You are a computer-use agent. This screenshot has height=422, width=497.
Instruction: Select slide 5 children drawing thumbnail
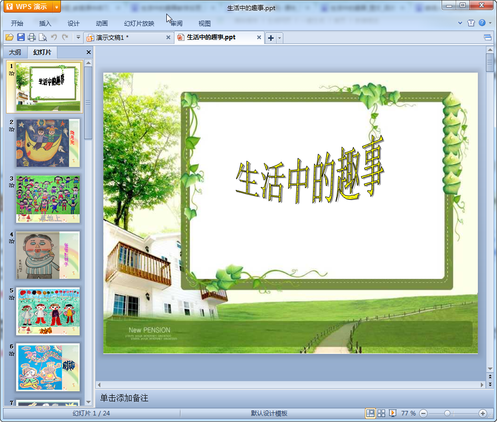point(48,312)
